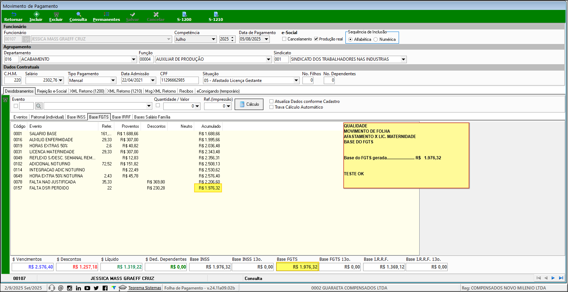Screen dimensions: 568x292
Task: Expand the Função dropdown
Action: point(269,59)
